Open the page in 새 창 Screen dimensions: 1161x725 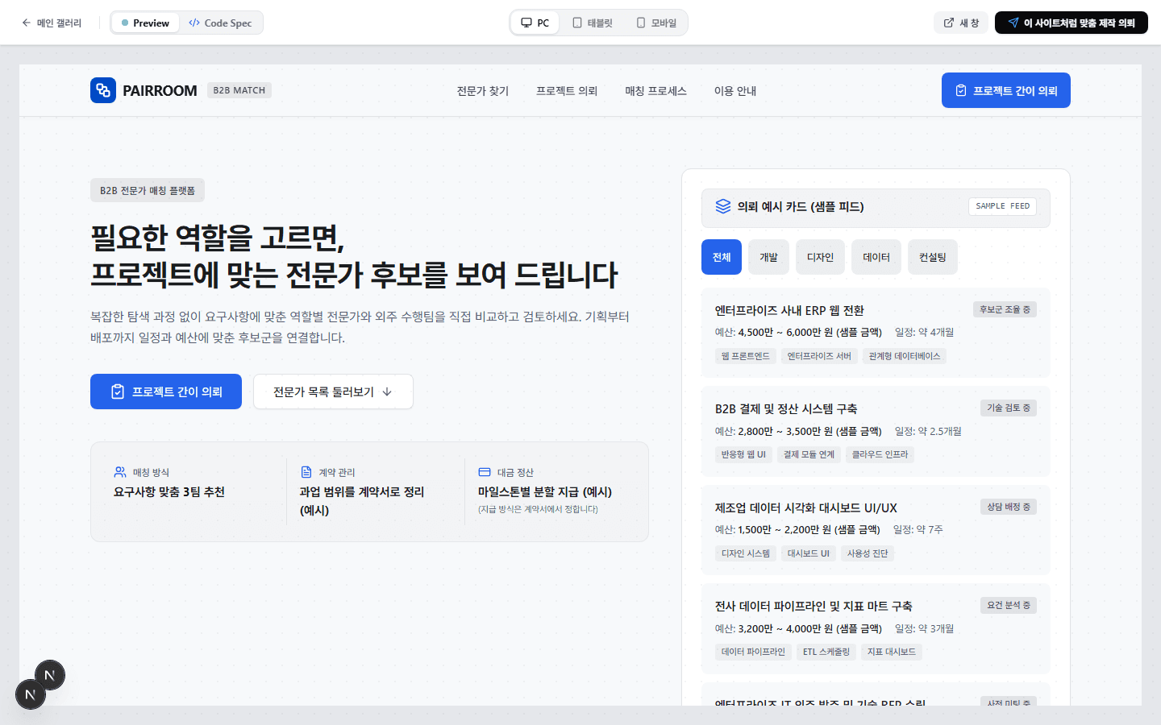pyautogui.click(x=961, y=23)
